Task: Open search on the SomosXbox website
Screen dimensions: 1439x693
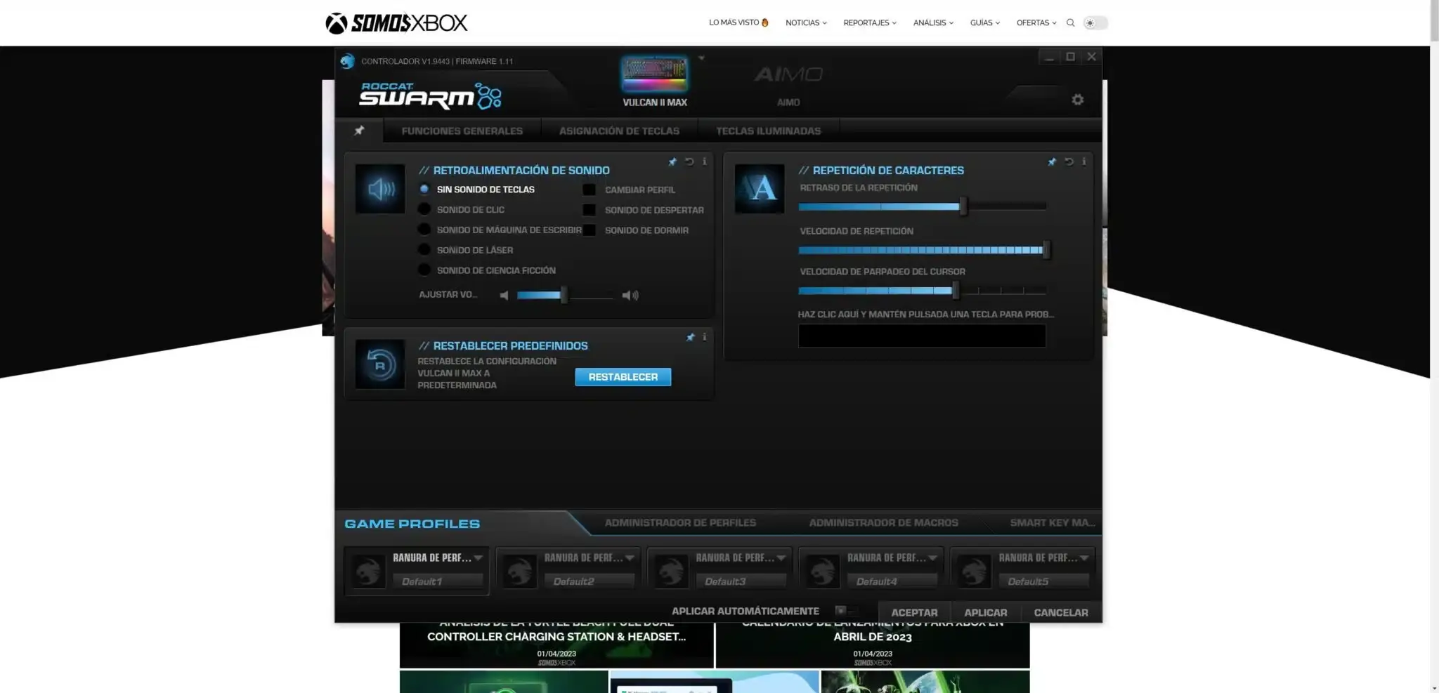Action: pyautogui.click(x=1070, y=23)
